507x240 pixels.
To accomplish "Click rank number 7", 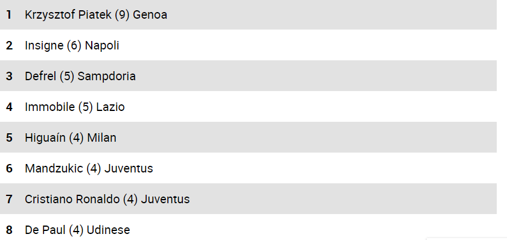I will point(9,199).
